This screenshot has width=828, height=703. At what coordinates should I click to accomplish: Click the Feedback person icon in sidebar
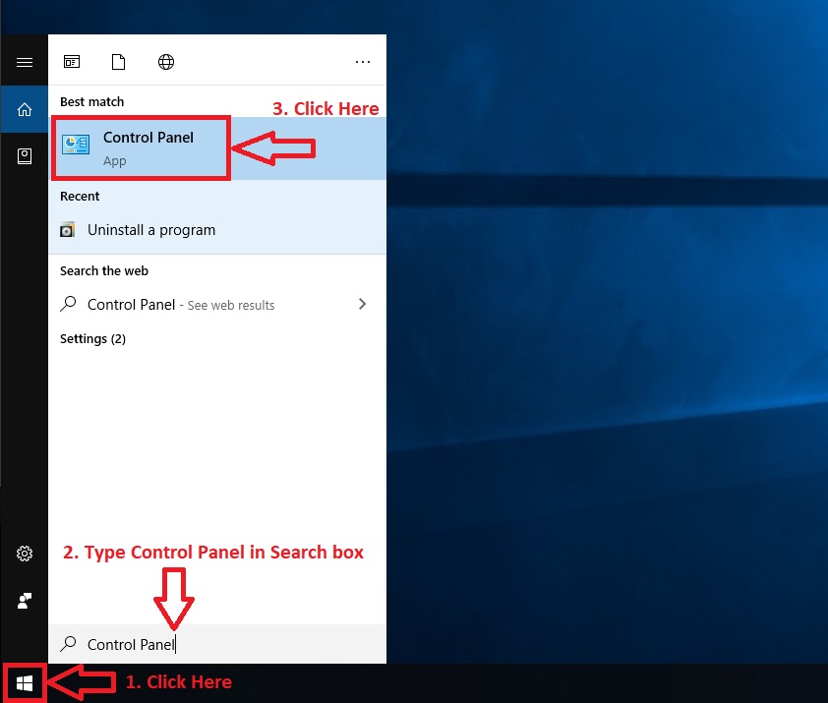(25, 601)
